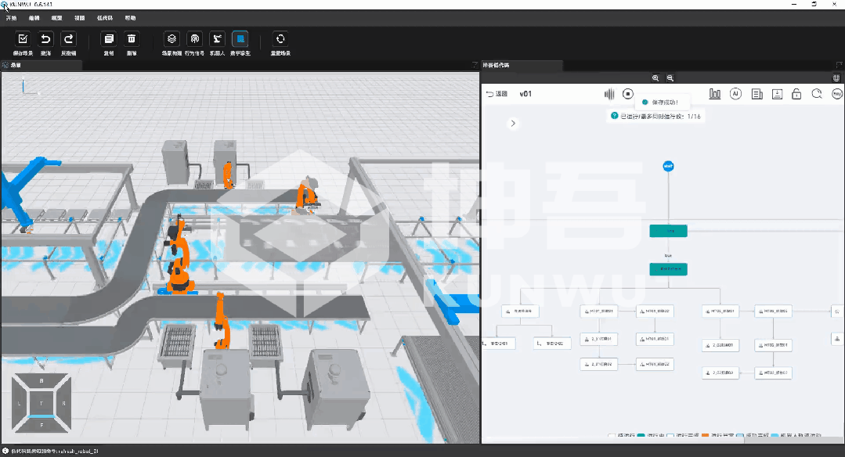
Task: Stop the running flow with the stop button
Action: coord(628,94)
